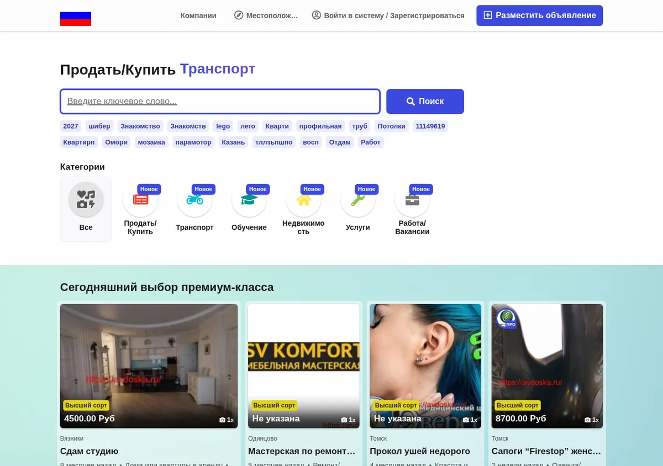Open the Обучение graduation cap icon

pyautogui.click(x=249, y=199)
